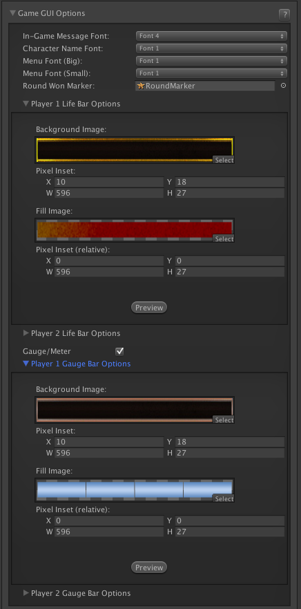This screenshot has width=301, height=609.
Task: Select a new life bar background image
Action: 224,160
